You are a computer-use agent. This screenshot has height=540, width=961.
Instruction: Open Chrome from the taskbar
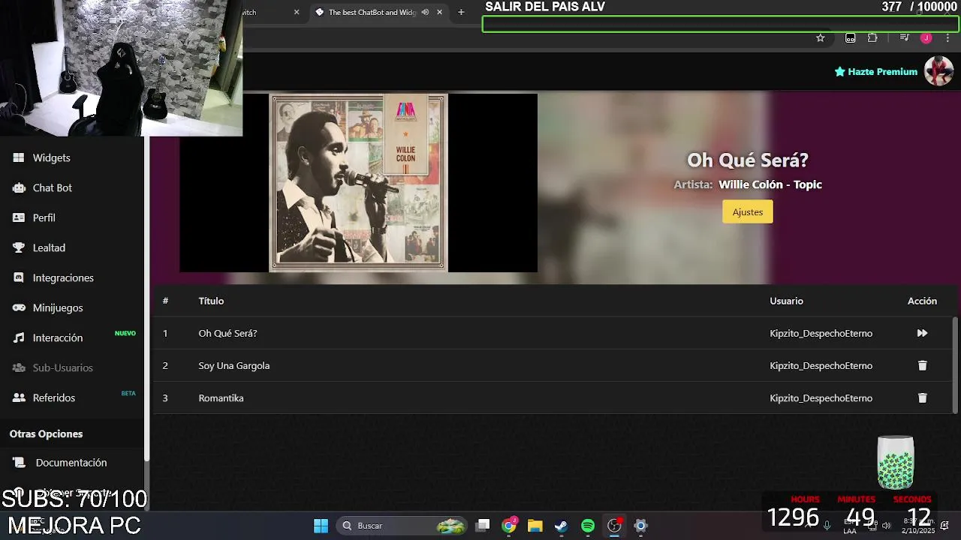509,526
